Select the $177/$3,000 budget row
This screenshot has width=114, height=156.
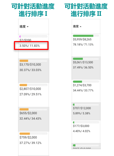coord(81,126)
